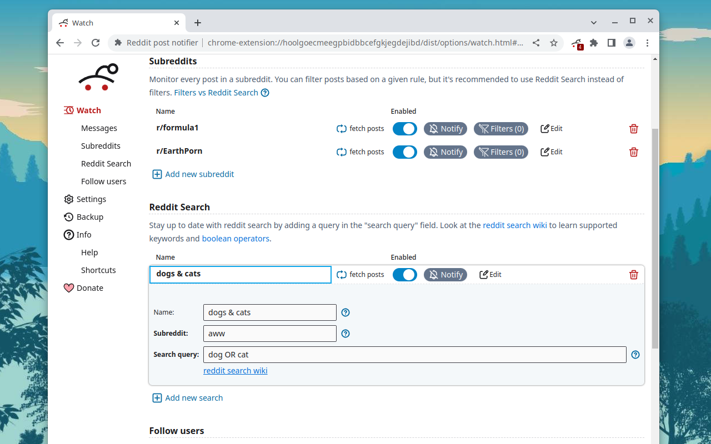Open Settings in sidebar
The width and height of the screenshot is (711, 444).
(x=85, y=199)
